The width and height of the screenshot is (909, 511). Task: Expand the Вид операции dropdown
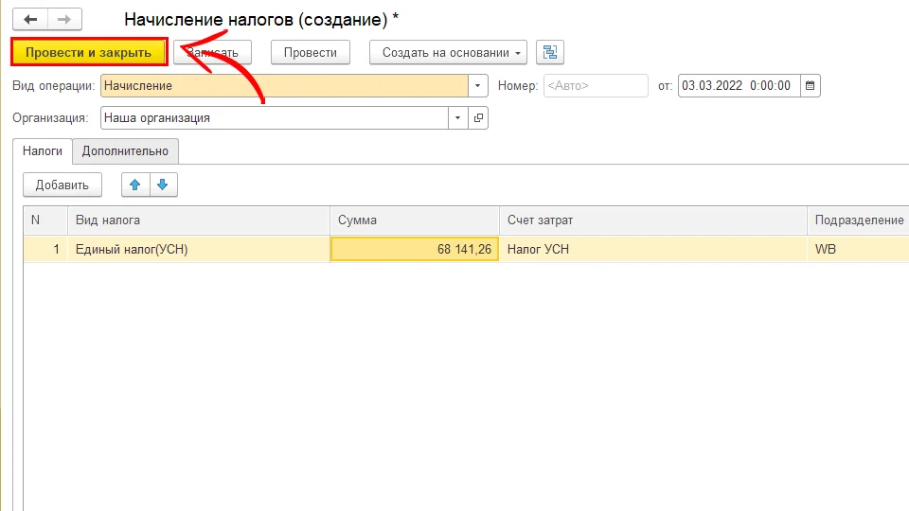coord(478,86)
